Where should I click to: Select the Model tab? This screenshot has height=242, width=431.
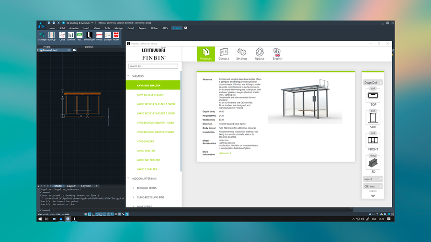click(x=58, y=186)
